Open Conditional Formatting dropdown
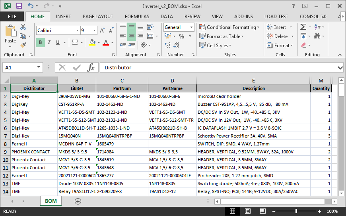This screenshot has height=216, width=346. 229,27
